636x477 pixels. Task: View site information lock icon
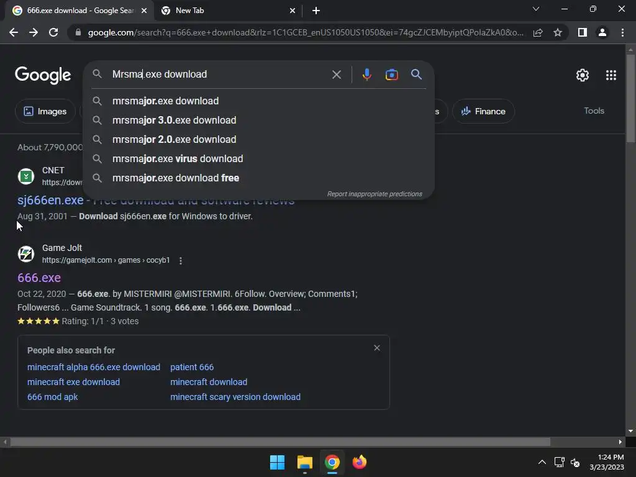78,32
